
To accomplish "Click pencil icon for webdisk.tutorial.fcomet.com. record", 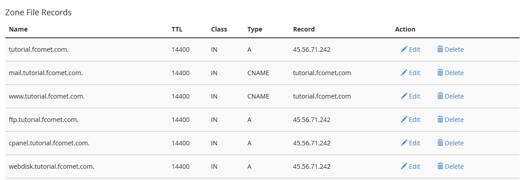I will tap(404, 166).
